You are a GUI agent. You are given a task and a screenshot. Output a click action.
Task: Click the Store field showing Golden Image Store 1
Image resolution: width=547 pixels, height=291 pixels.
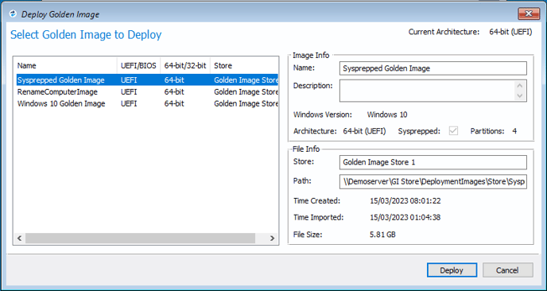[x=433, y=162]
